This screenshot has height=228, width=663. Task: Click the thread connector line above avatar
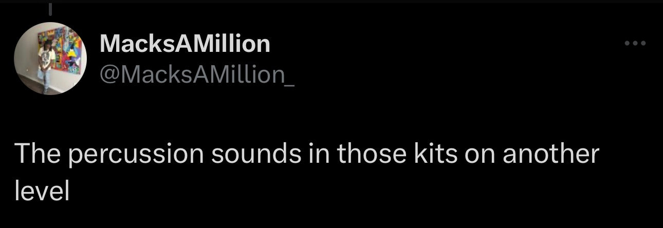[50, 10]
